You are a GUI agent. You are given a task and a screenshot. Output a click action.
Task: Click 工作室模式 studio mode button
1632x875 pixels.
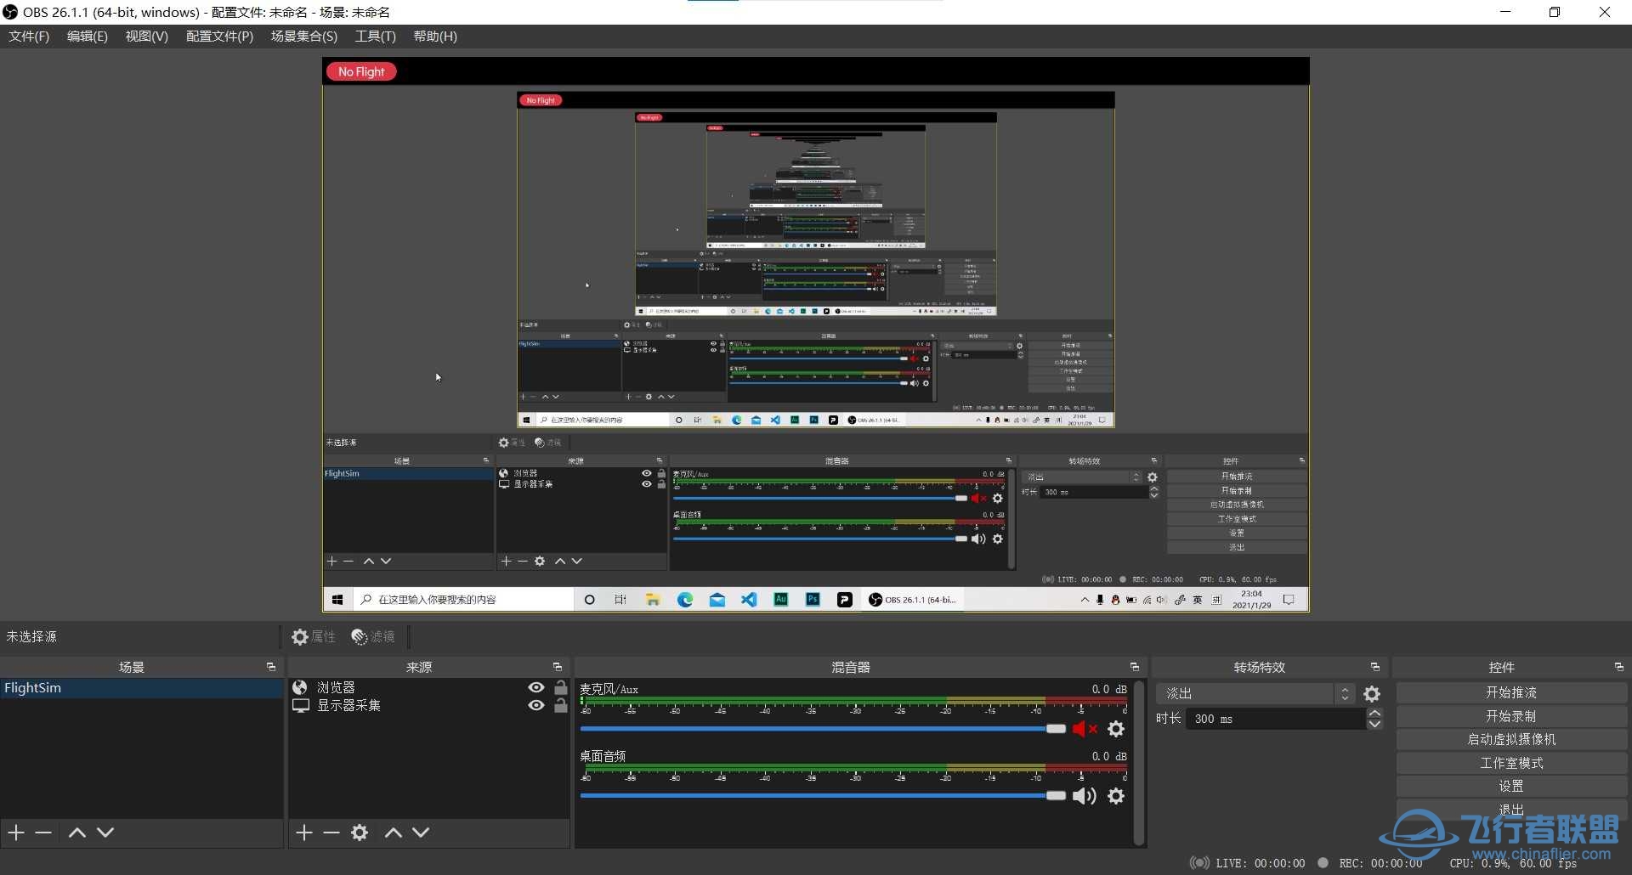click(1511, 764)
